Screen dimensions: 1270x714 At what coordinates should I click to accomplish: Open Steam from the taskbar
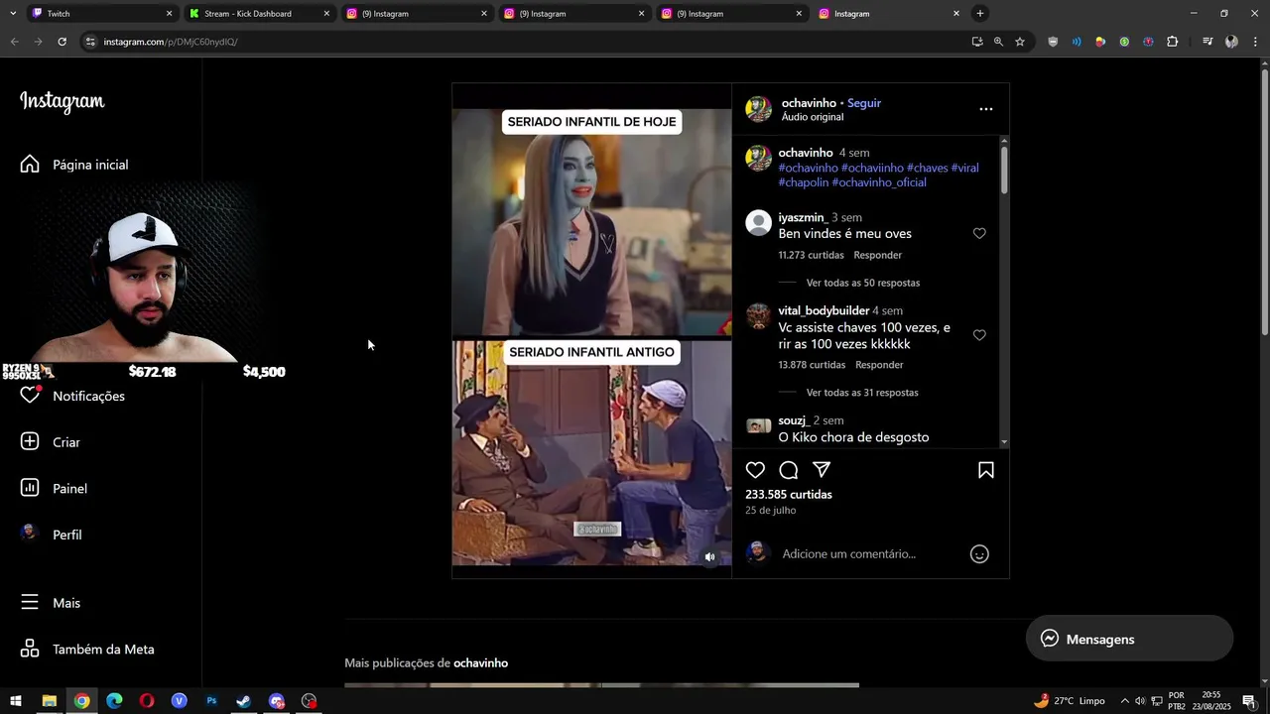pyautogui.click(x=244, y=701)
